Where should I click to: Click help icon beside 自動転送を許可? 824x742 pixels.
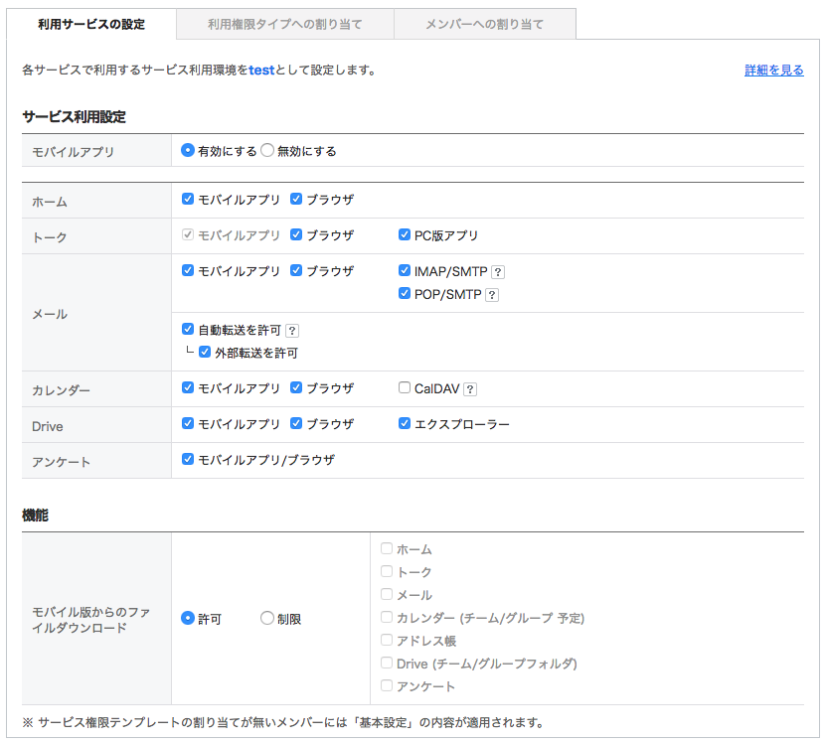pos(292,331)
